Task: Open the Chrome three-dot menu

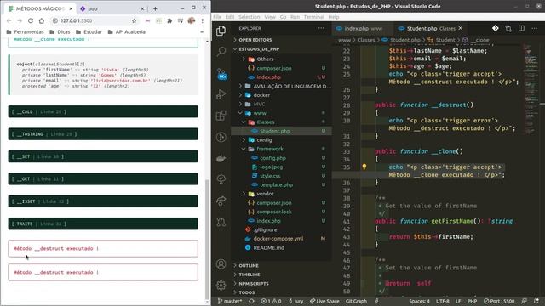Action: click(x=203, y=20)
